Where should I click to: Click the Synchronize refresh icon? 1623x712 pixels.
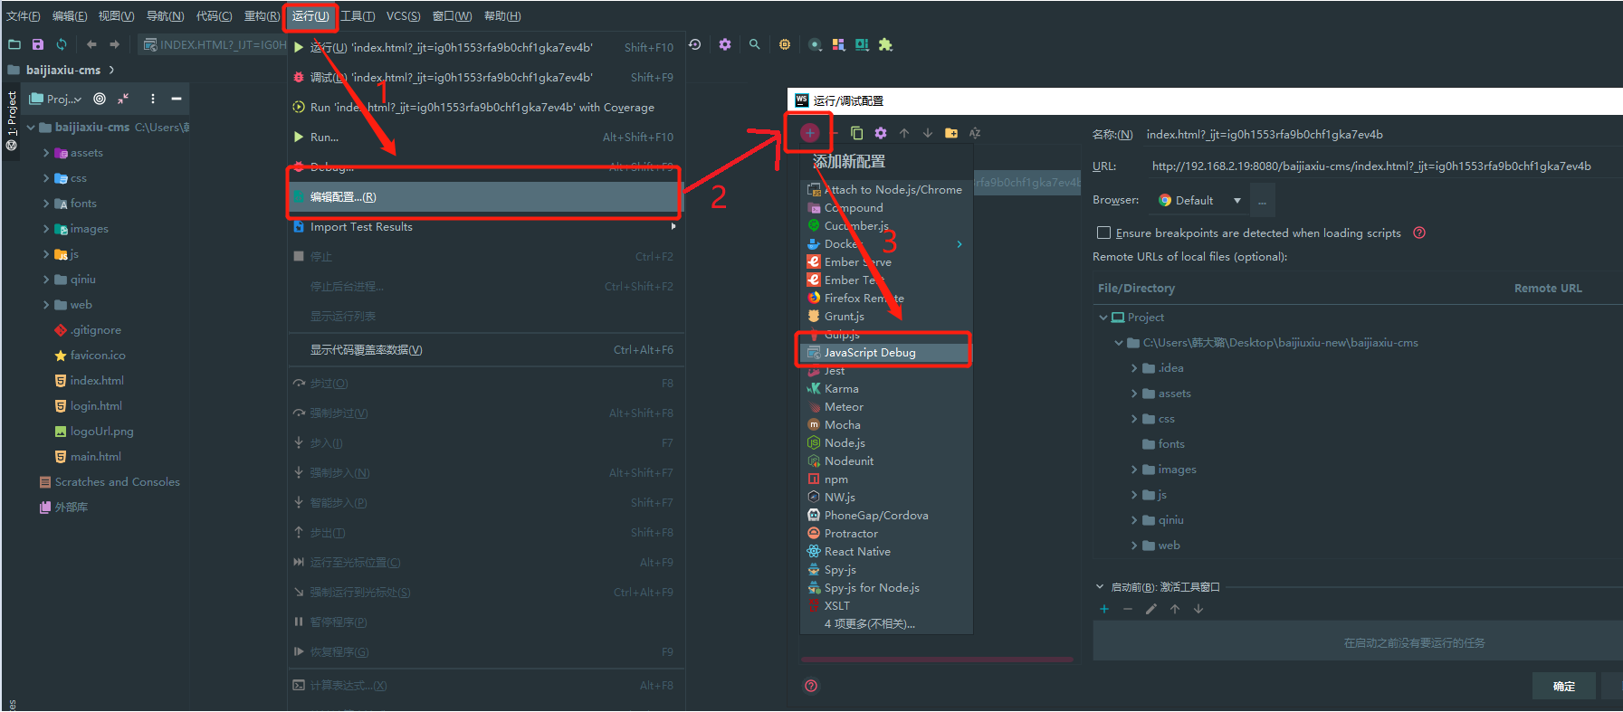pos(62,44)
